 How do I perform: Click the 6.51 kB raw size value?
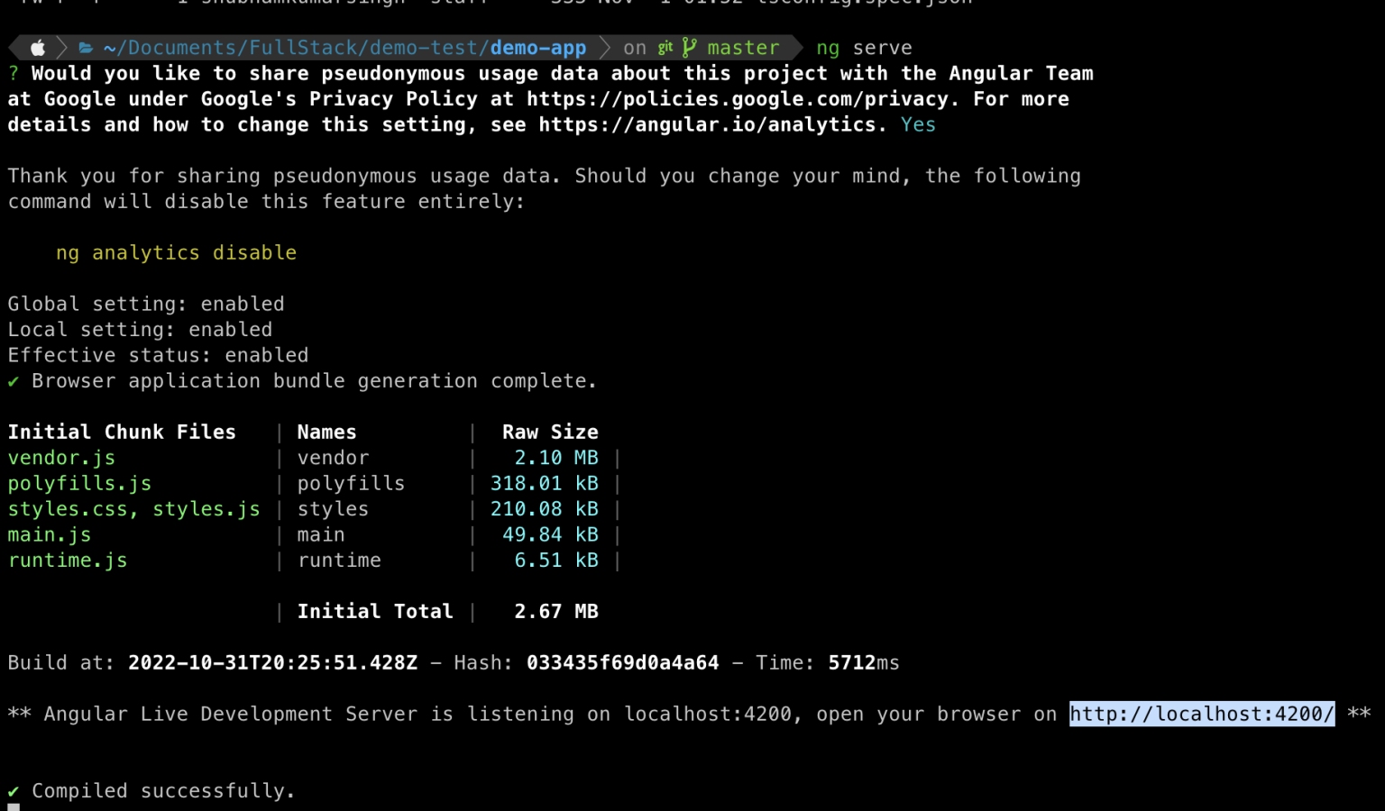tap(556, 560)
